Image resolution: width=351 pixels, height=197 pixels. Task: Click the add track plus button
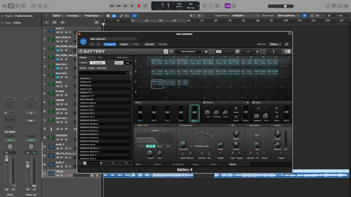[47, 22]
